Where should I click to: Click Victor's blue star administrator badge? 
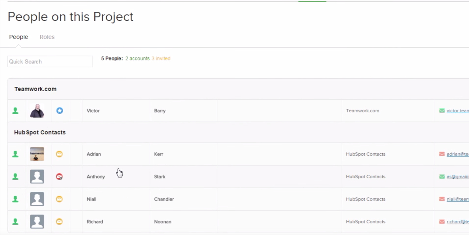coord(59,111)
